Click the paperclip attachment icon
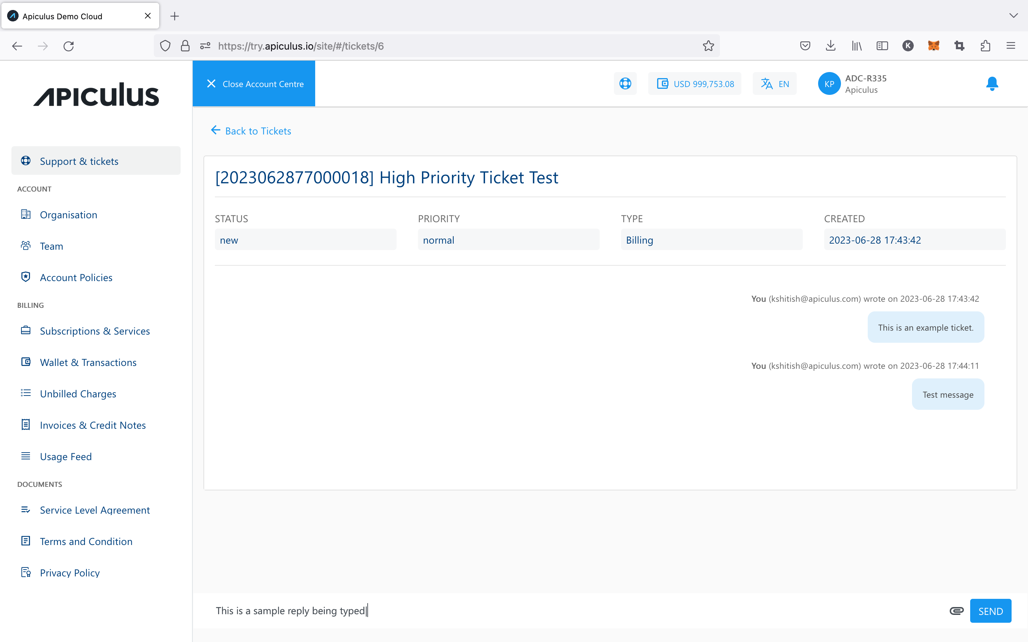Image resolution: width=1028 pixels, height=642 pixels. pos(956,611)
